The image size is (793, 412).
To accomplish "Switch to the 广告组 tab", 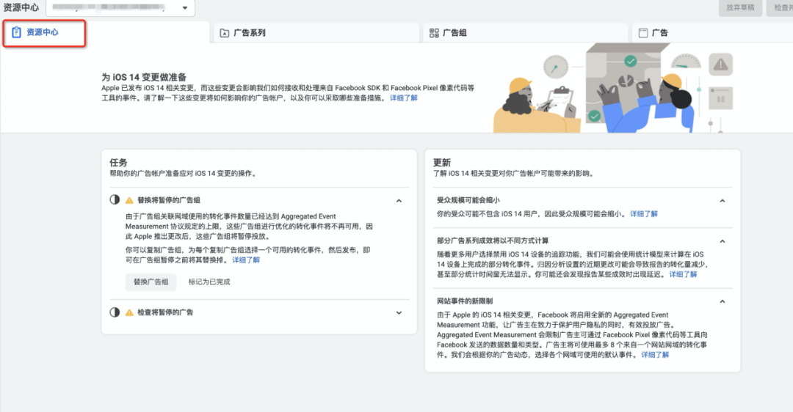I will (526, 33).
